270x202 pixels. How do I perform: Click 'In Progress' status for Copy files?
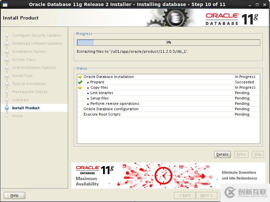(x=245, y=88)
